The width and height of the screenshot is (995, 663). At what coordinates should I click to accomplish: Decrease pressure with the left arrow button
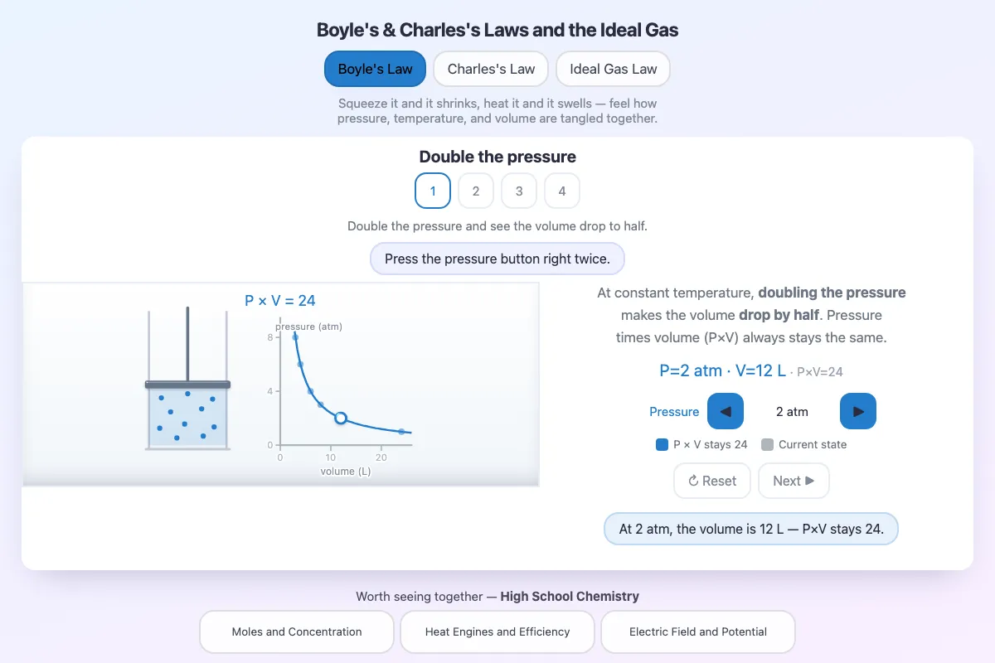pyautogui.click(x=726, y=411)
